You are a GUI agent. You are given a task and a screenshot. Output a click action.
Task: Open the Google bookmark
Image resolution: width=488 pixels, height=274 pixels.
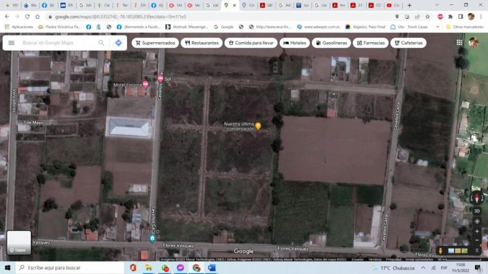click(223, 27)
